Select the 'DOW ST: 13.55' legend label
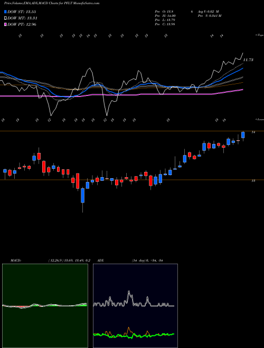The image size is (264, 348). [x=22, y=12]
